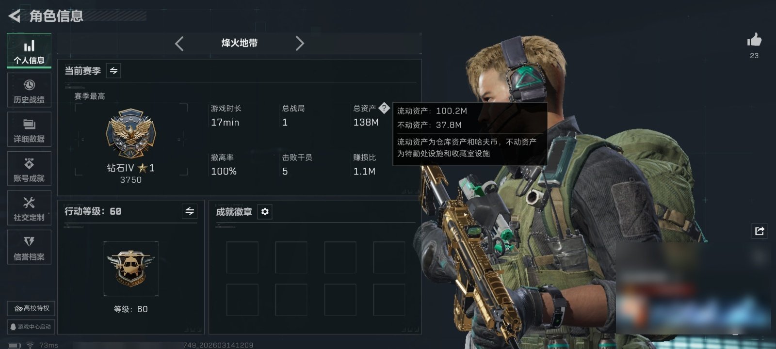Screen dimensions: 776x349
Task: Switch to next game mode with right chevron
Action: 300,44
